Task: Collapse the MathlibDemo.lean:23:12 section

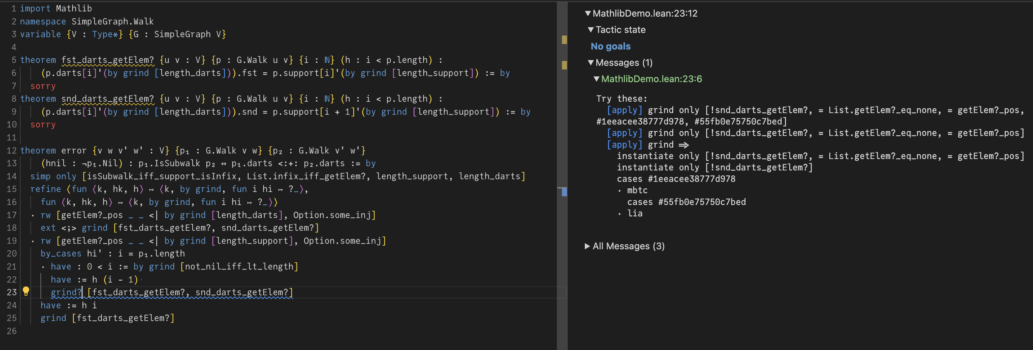Action: pyautogui.click(x=588, y=14)
